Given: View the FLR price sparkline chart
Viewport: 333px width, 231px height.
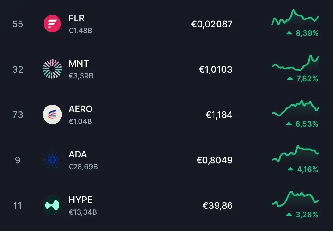Looking at the screenshot, I should (x=295, y=18).
